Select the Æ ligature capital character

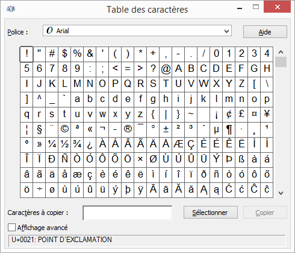click(178, 144)
